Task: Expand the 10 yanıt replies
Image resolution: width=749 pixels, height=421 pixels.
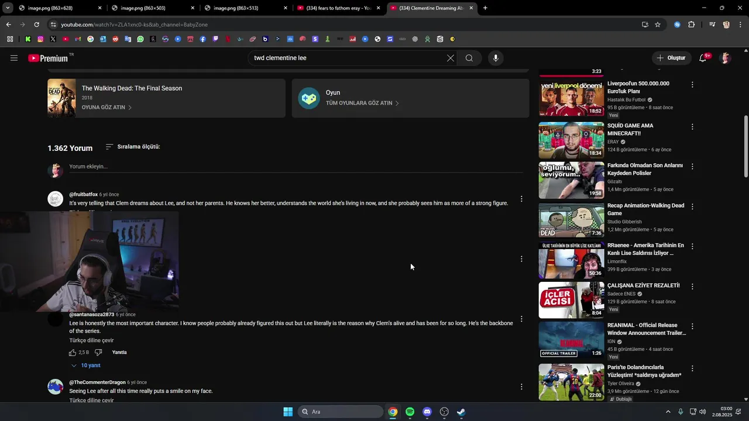Action: coord(86,365)
